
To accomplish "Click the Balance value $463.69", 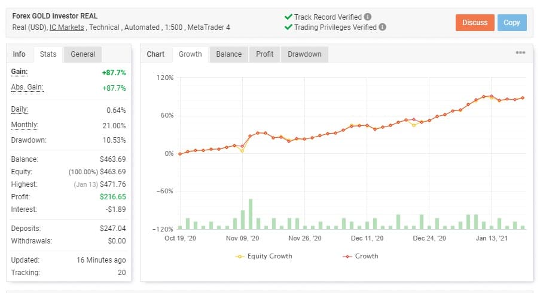I will (x=113, y=159).
